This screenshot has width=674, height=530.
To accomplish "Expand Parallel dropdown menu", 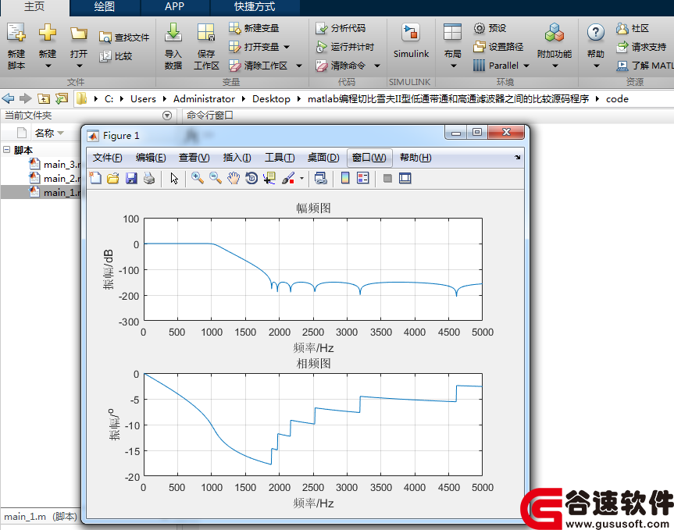I will pyautogui.click(x=526, y=66).
